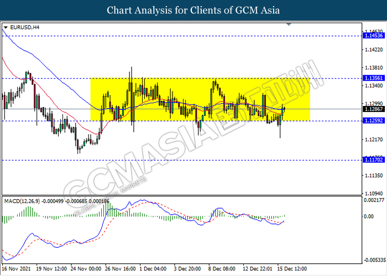Click the 1.13810 price axis value
This screenshot has height=276, width=387.
coord(374,67)
